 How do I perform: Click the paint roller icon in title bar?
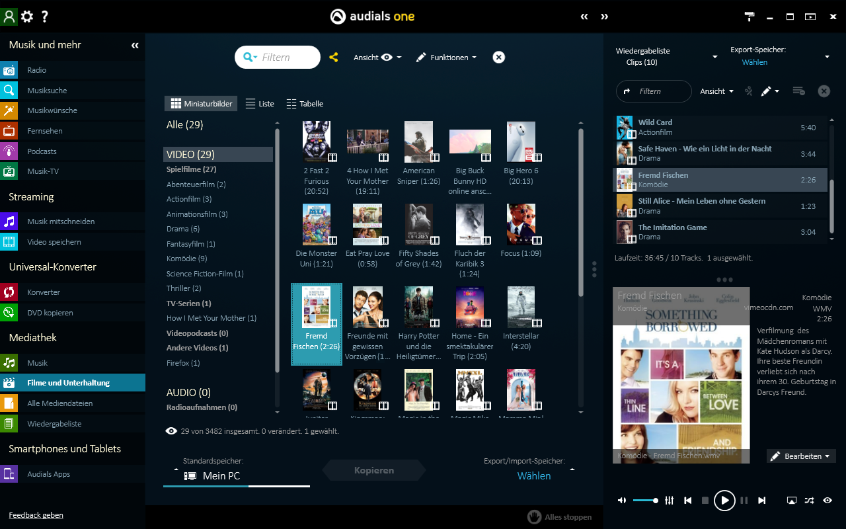pyautogui.click(x=750, y=17)
